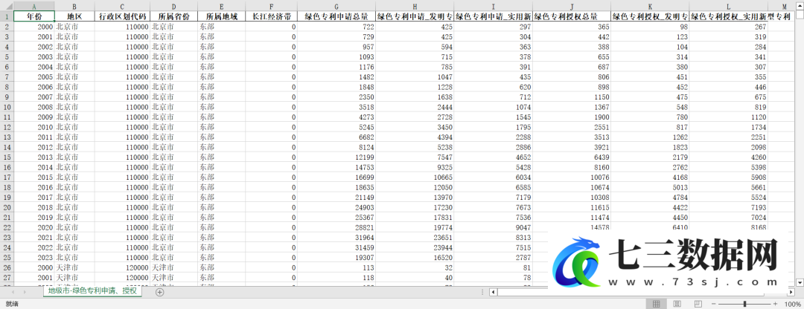This screenshot has height=309, width=804.
Task: Select cell with value 12199
Action: tap(336, 157)
